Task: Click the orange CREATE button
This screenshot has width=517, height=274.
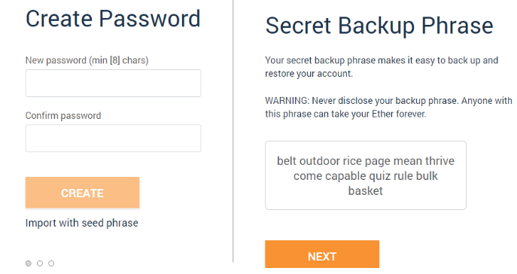Action: coord(83,193)
